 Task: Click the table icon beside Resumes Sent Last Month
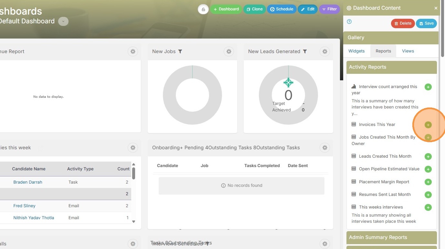tap(354, 194)
